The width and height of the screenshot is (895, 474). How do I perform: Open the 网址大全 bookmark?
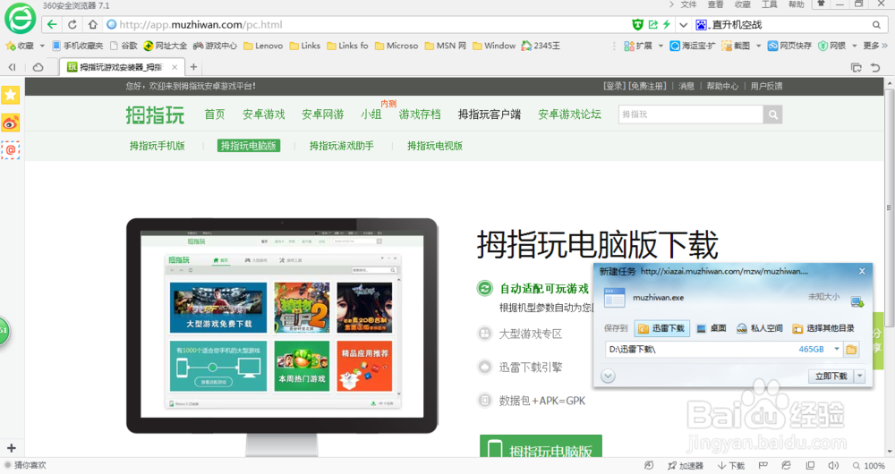[x=165, y=46]
